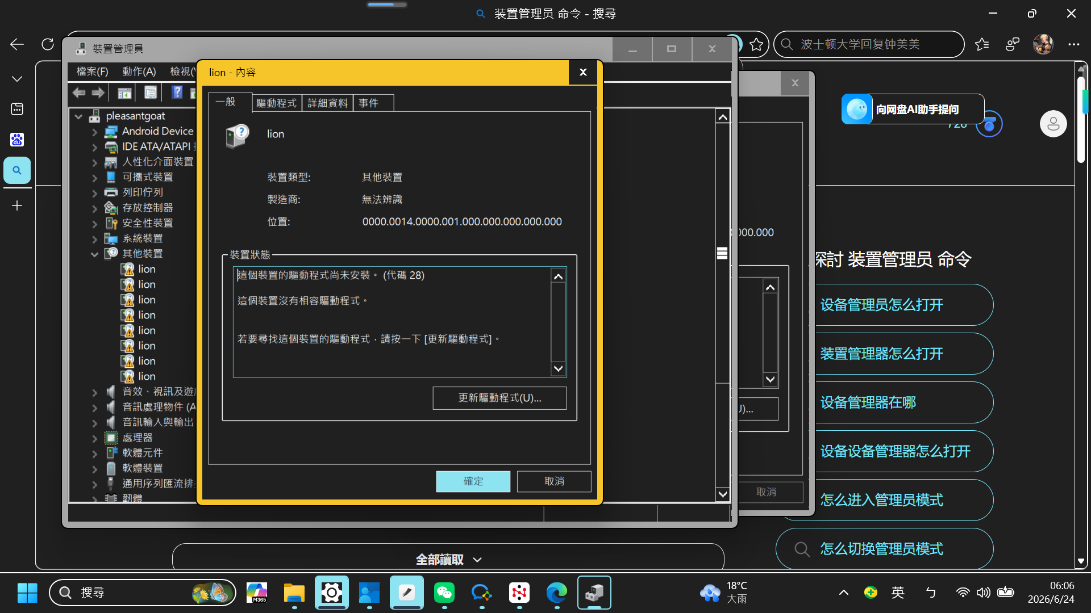Expand the 安全性裝置 tree node
This screenshot has width=1091, height=613.
point(94,224)
